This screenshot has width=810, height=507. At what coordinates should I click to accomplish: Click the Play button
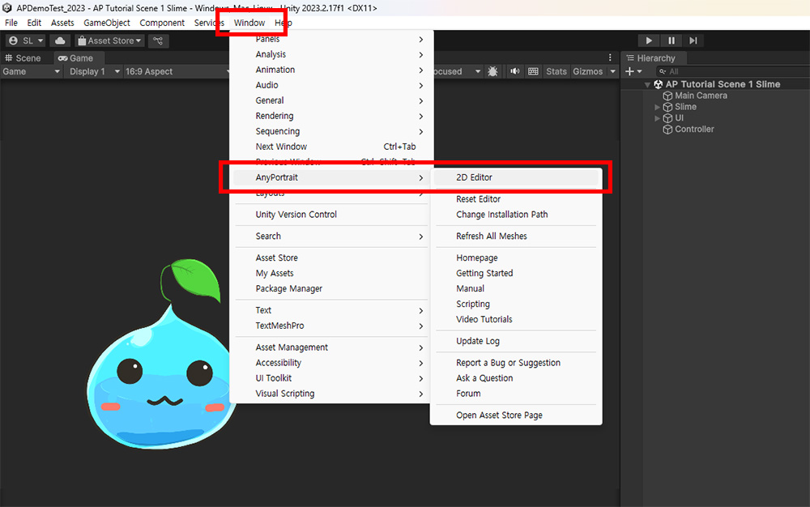pyautogui.click(x=649, y=40)
